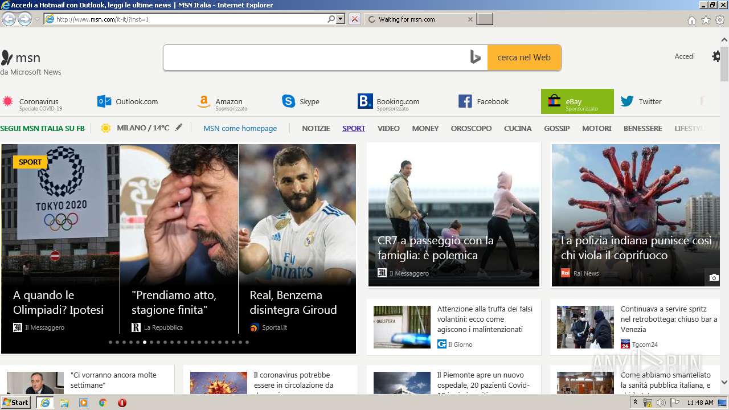Open the Twitter shortcut

tap(641, 102)
